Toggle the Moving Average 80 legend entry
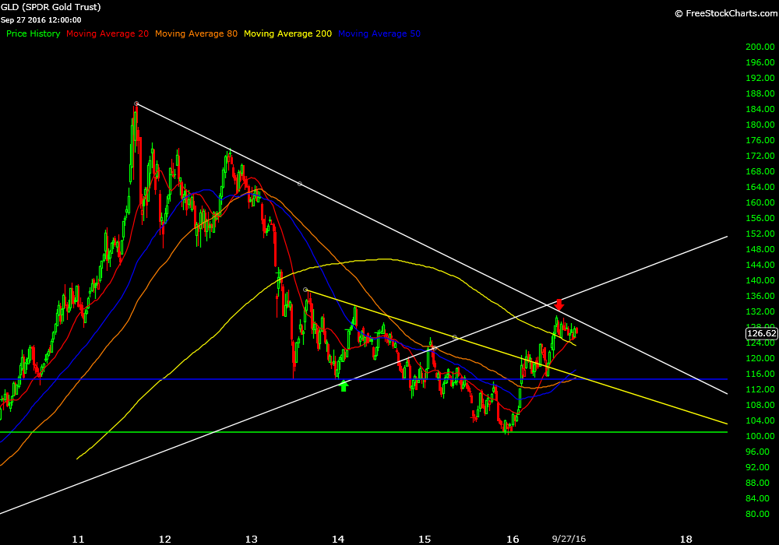Image resolution: width=779 pixels, height=545 pixels. click(x=196, y=33)
